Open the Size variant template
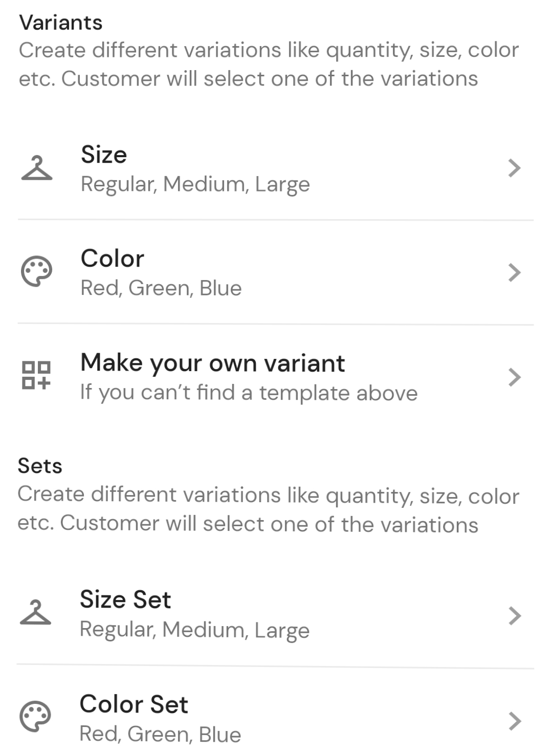552x752 pixels. tap(276, 169)
